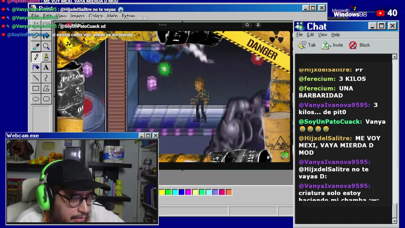
Task: Click the YouTube voice search microphone
Action: pyautogui.click(x=258, y=25)
